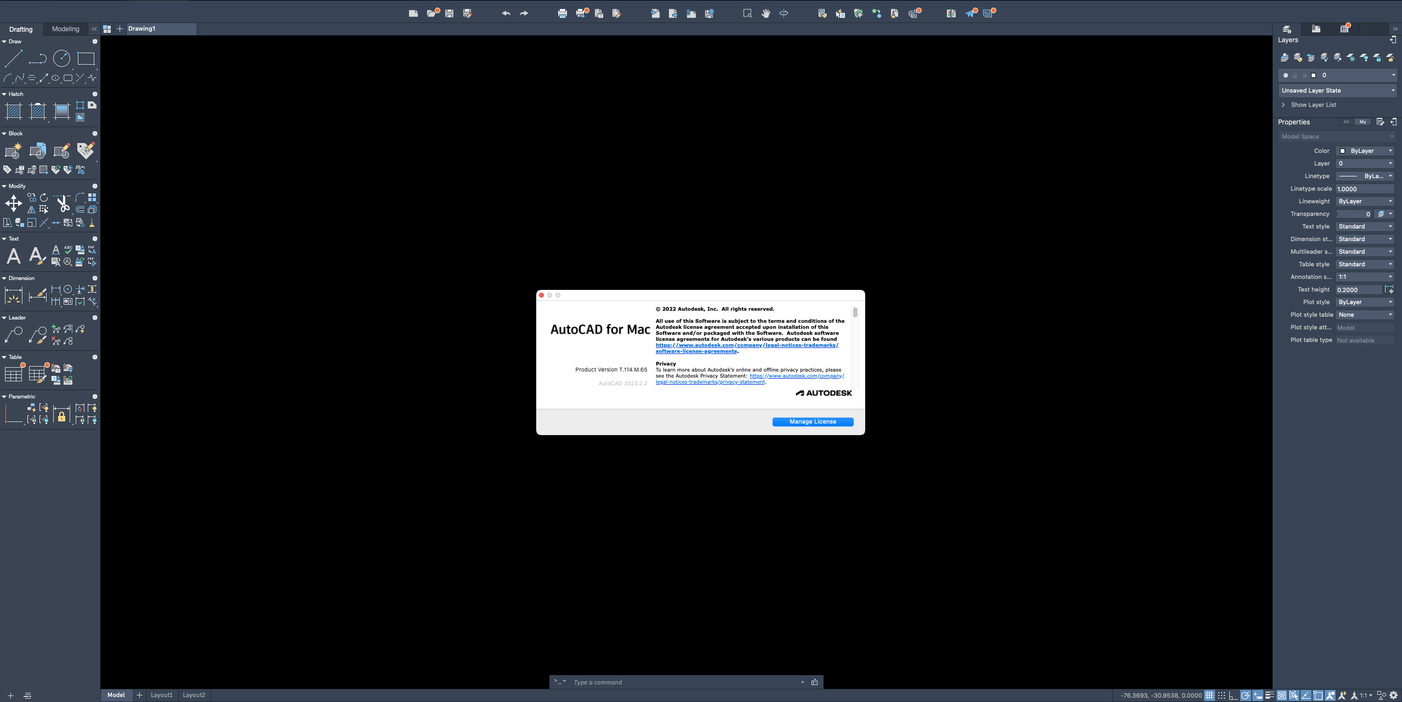
Task: Select the Line tool in Draw panel
Action: click(x=13, y=58)
